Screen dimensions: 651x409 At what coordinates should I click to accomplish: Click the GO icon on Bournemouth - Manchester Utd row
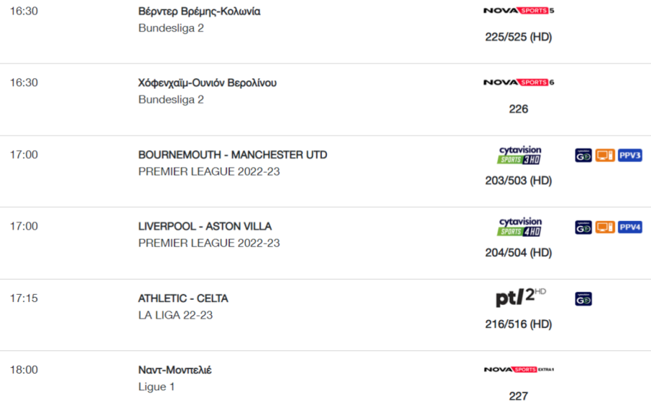pos(583,155)
